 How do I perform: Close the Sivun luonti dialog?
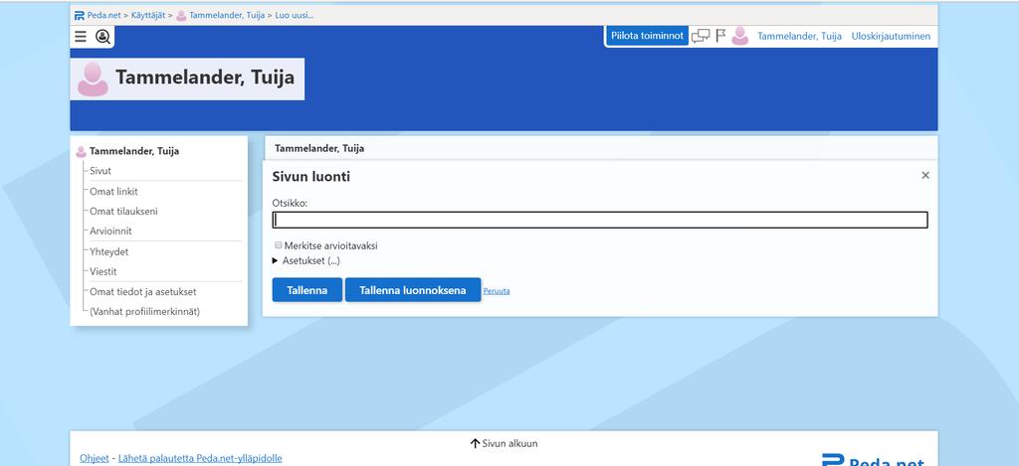click(x=925, y=175)
